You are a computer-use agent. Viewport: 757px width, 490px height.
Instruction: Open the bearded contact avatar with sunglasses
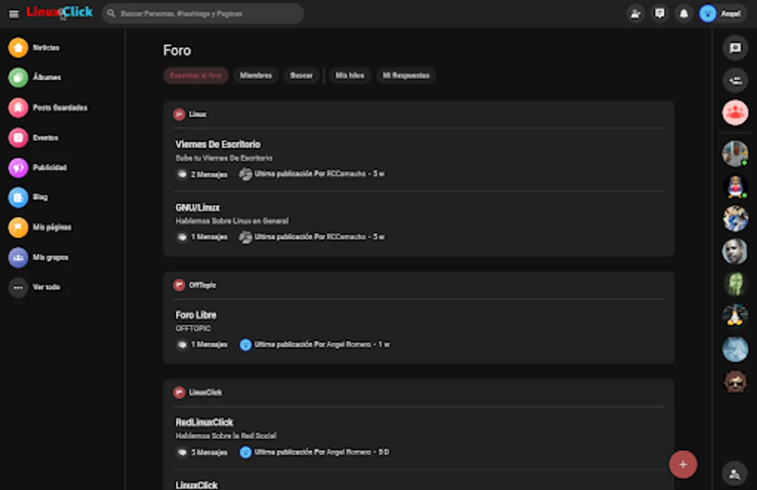click(x=735, y=382)
